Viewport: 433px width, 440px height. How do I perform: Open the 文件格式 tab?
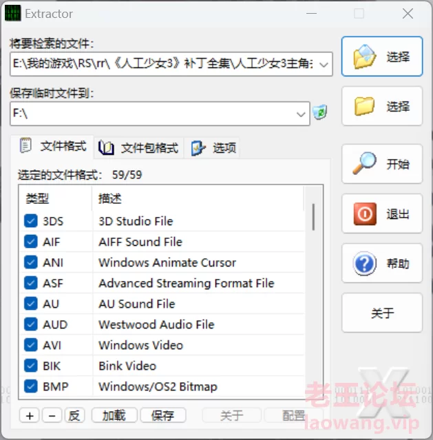tap(52, 147)
